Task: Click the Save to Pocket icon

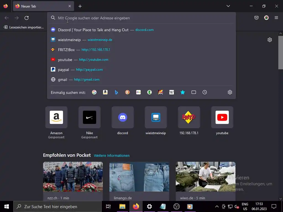Action: (256, 18)
